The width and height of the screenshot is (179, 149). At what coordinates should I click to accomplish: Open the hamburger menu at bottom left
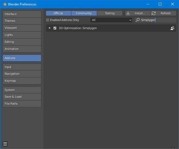coord(5,144)
